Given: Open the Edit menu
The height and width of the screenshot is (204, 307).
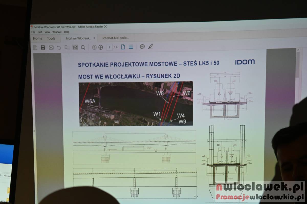Looking at the screenshot, I should 40,32.
